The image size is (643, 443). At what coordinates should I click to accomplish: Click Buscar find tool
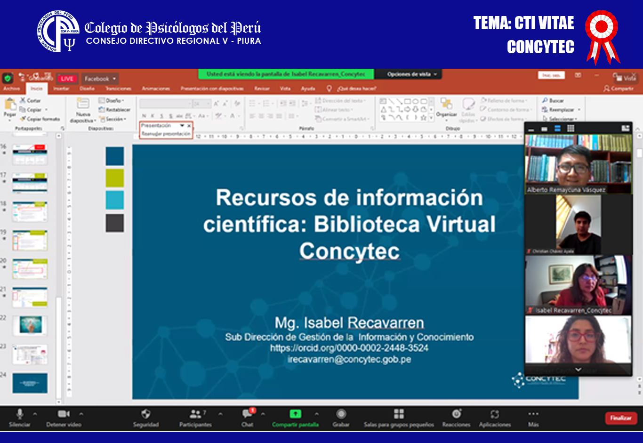point(553,100)
